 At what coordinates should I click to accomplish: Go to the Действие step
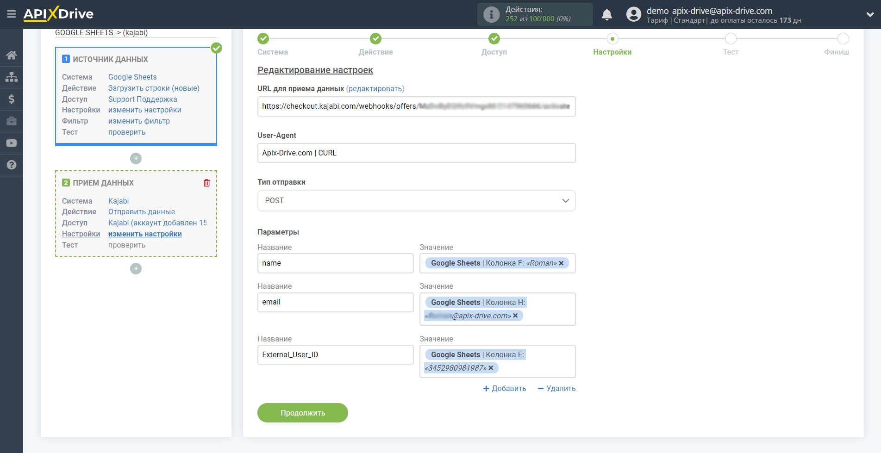[x=375, y=39]
